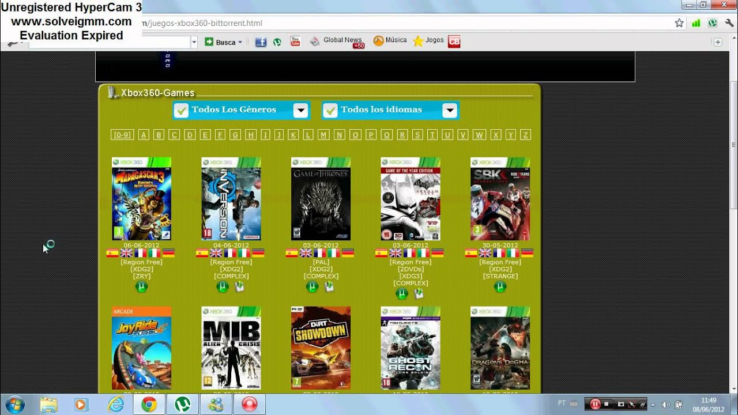Click the torrent icon under Game of Thrones
The image size is (738, 415).
[x=312, y=286]
